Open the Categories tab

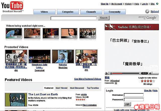[68, 12]
